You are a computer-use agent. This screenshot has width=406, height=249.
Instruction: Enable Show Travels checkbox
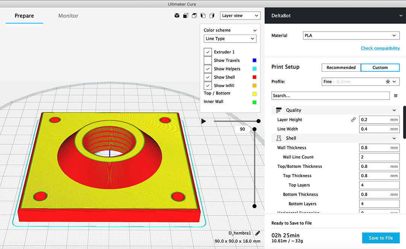[208, 60]
